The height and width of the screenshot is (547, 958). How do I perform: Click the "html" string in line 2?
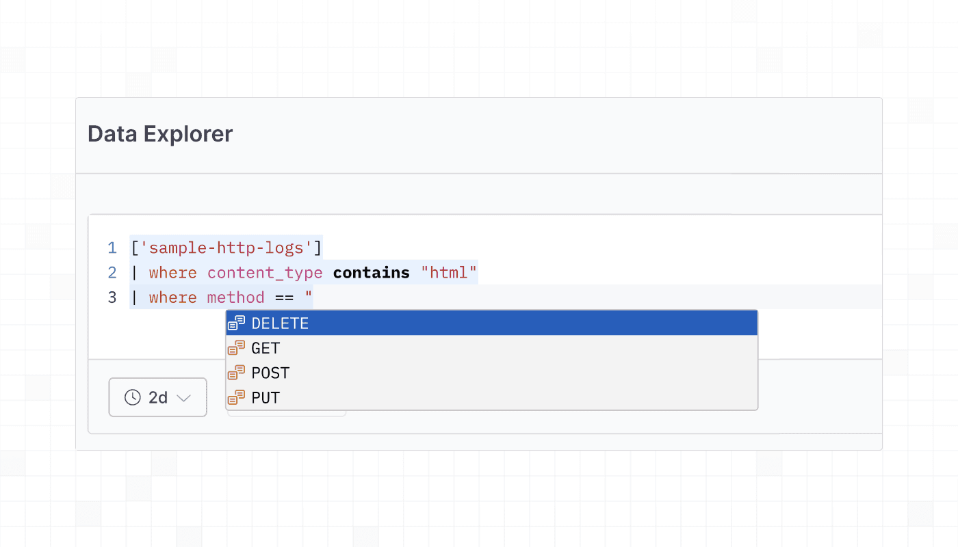click(448, 273)
